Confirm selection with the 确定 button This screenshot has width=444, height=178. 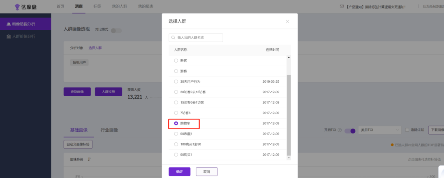coord(179,171)
